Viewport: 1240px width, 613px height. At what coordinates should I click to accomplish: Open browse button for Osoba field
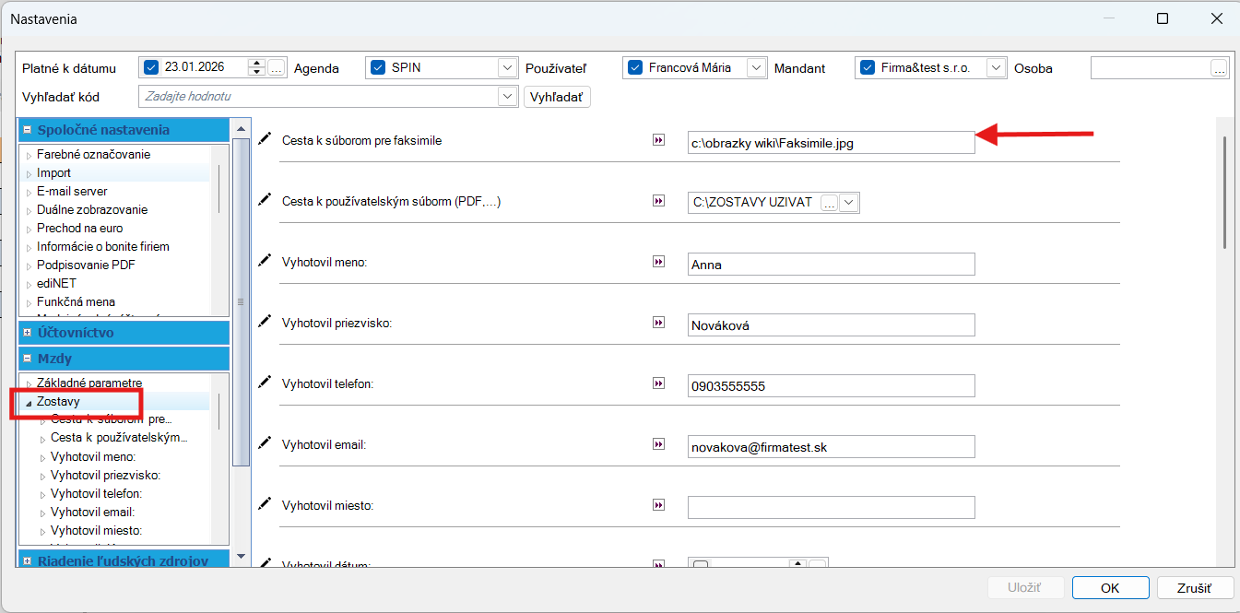pos(1219,68)
